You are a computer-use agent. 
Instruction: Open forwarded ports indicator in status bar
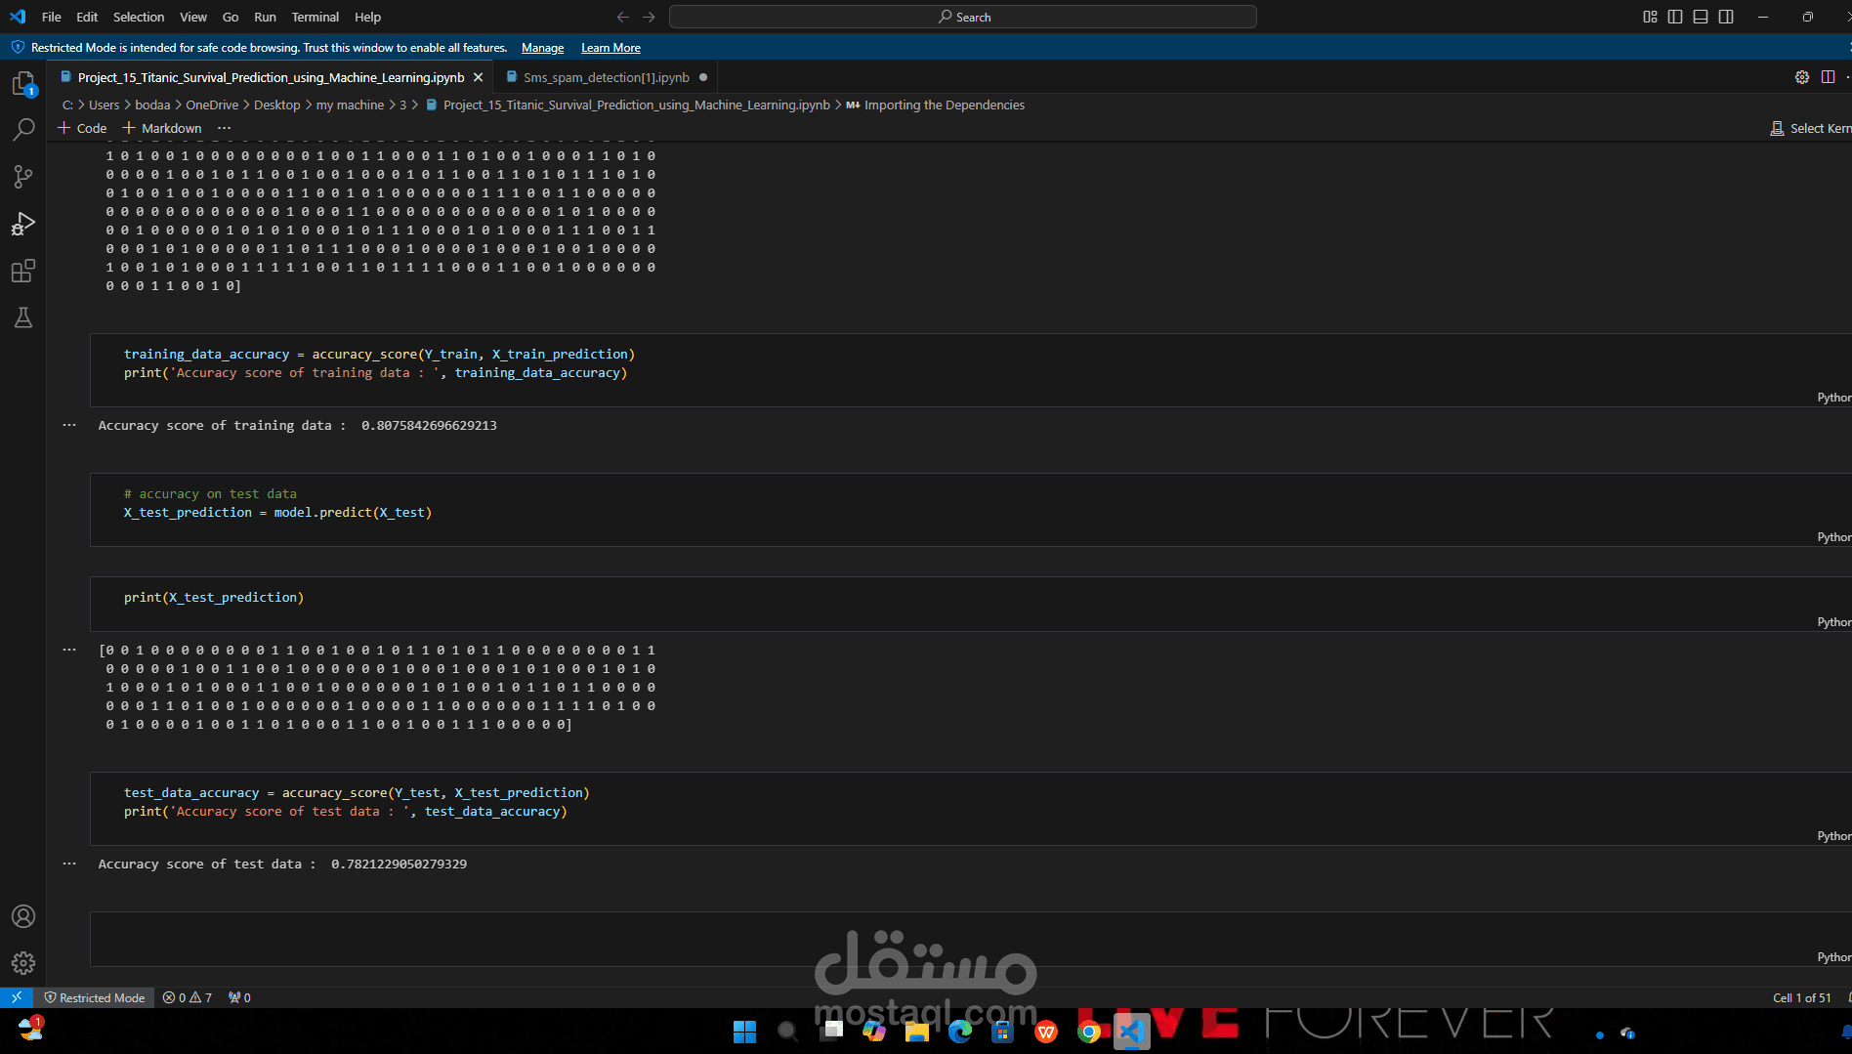(x=239, y=997)
